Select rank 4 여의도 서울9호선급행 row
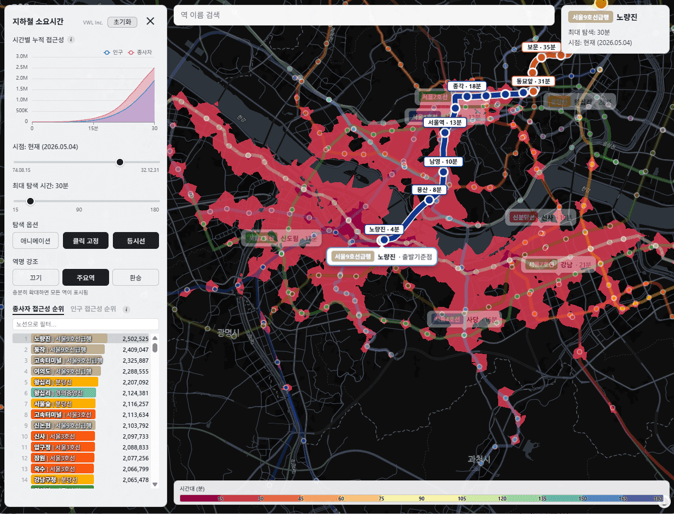Screen dimensions: 674x514 point(81,371)
